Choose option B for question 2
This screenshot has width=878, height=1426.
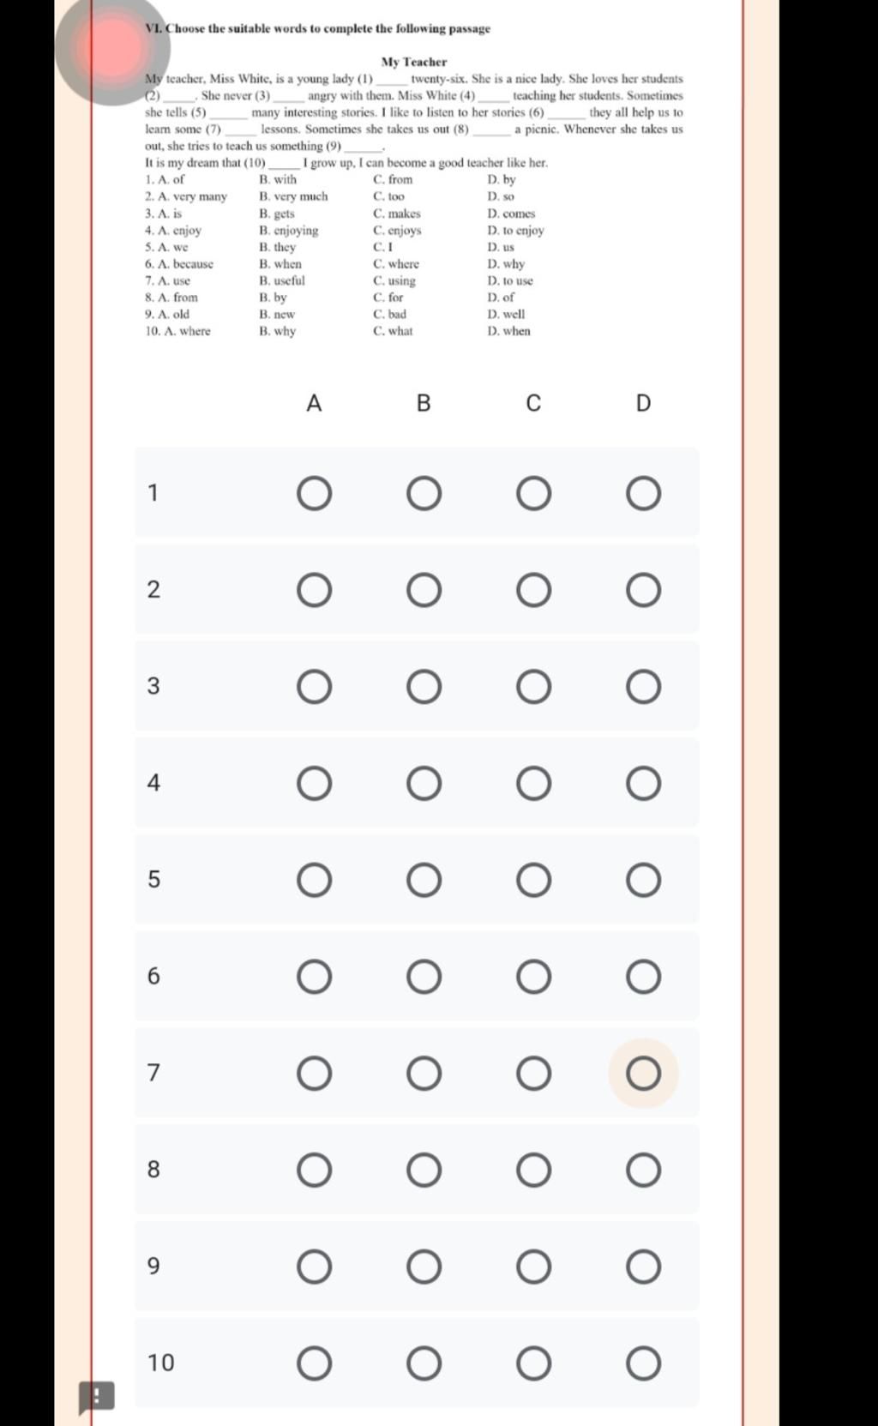424,591
